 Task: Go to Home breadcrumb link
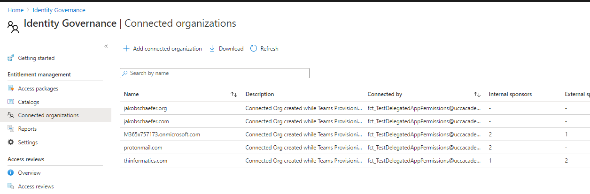(16, 10)
